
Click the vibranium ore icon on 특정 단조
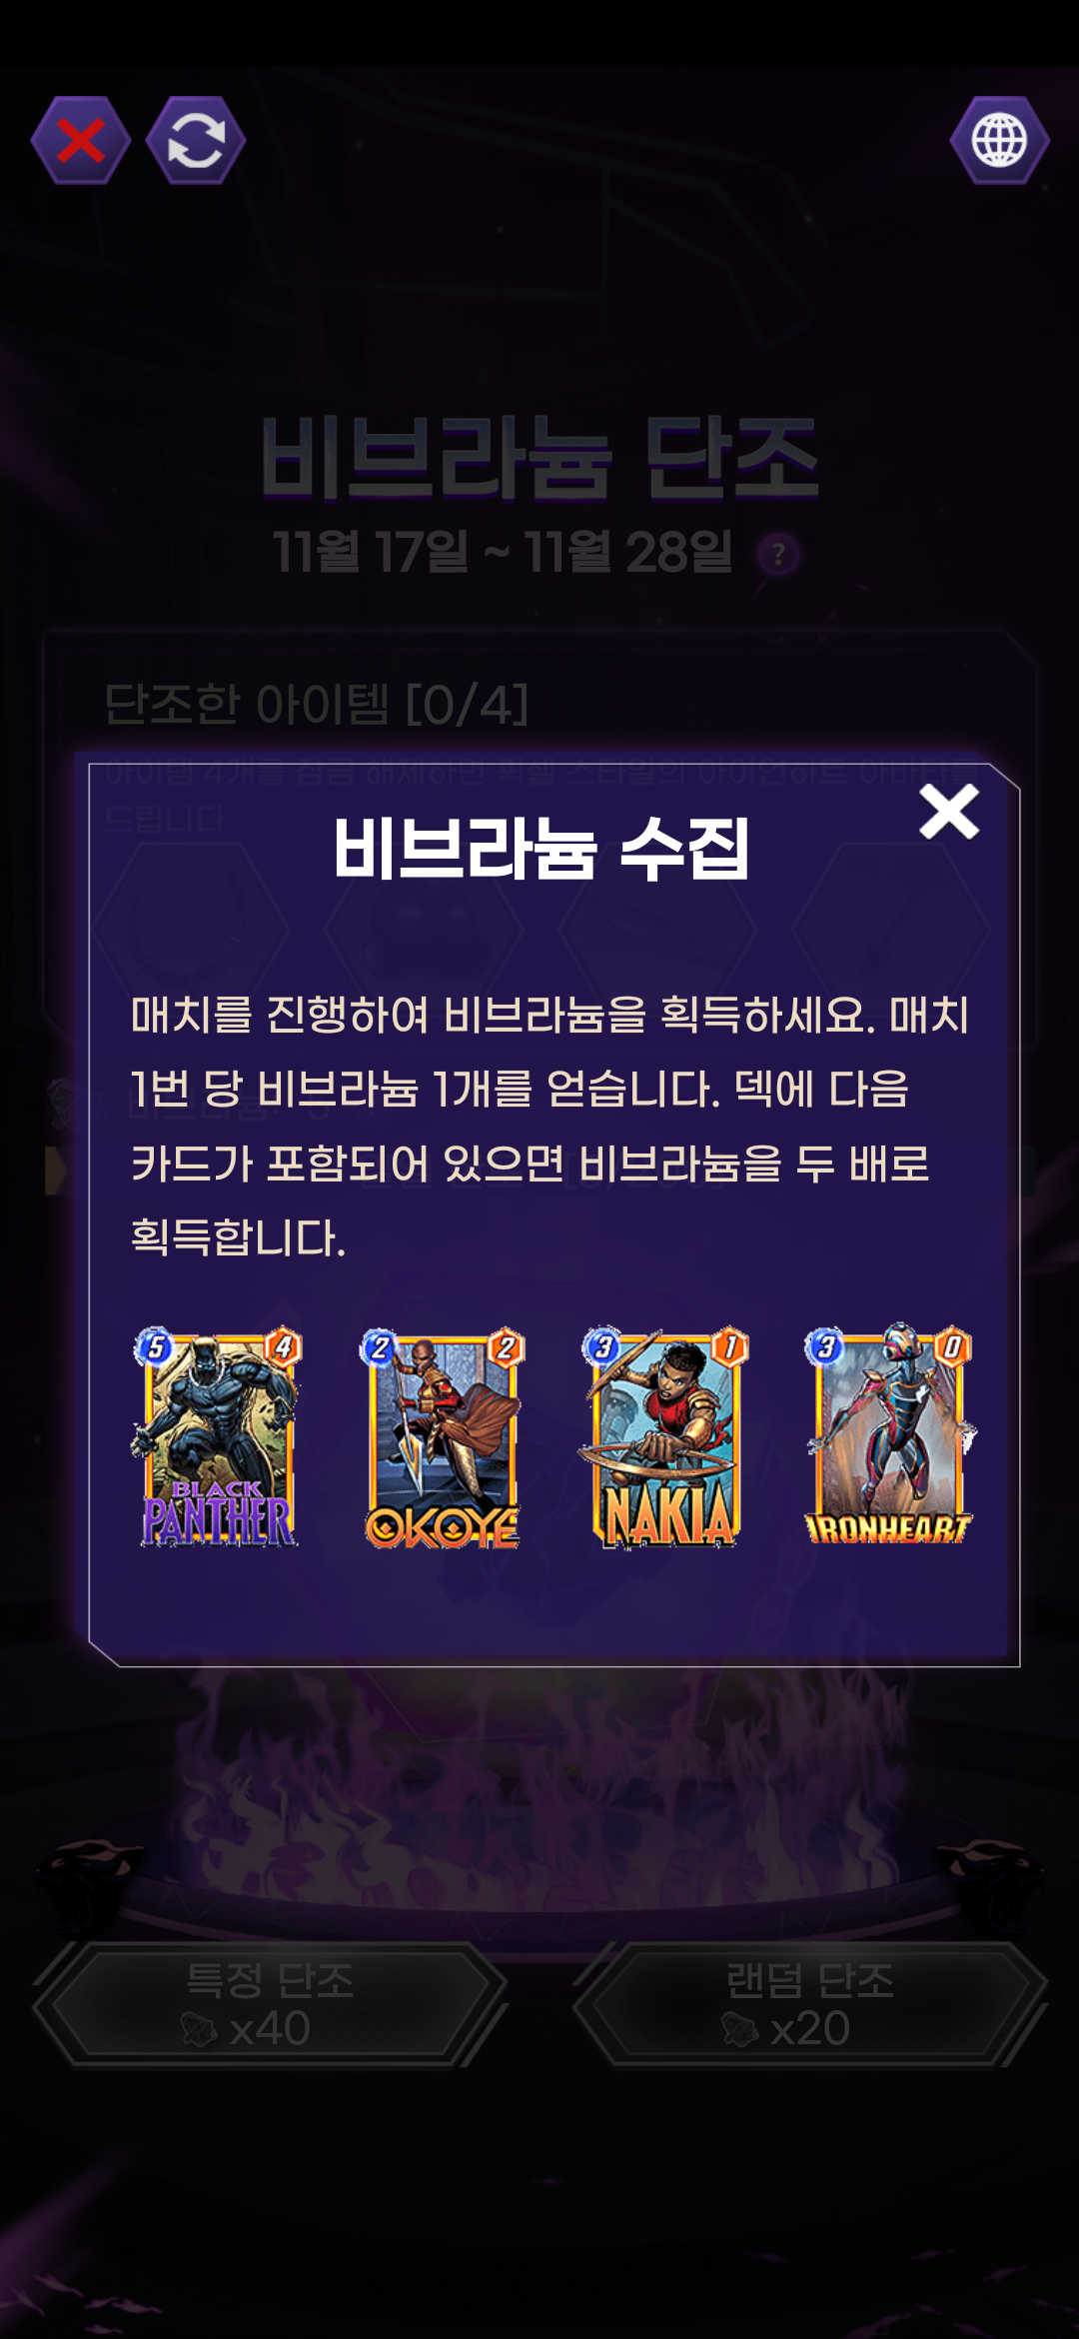[199, 2029]
